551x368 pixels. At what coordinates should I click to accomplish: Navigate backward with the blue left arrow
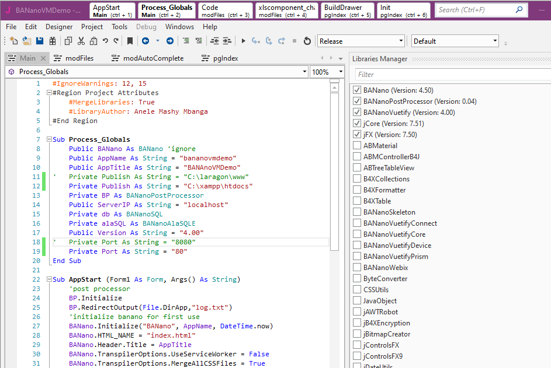(x=145, y=41)
